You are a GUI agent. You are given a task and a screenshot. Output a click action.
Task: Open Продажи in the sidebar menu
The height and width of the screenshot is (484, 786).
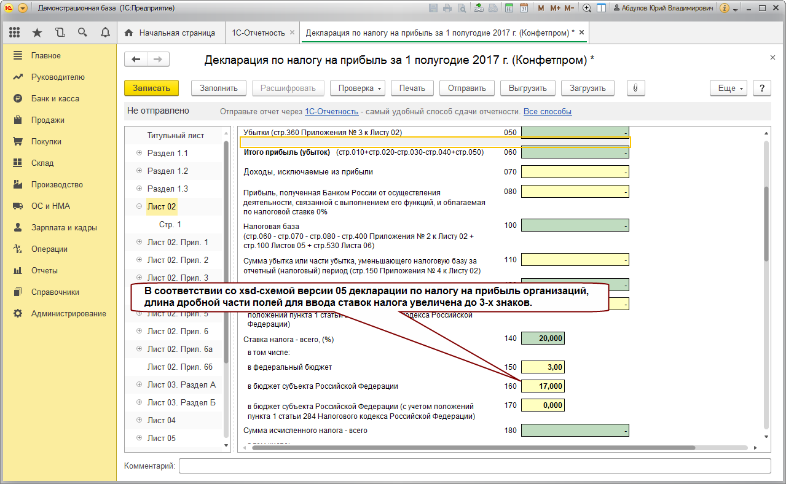pos(47,120)
